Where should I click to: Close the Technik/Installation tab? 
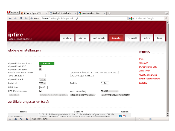click(76, 13)
